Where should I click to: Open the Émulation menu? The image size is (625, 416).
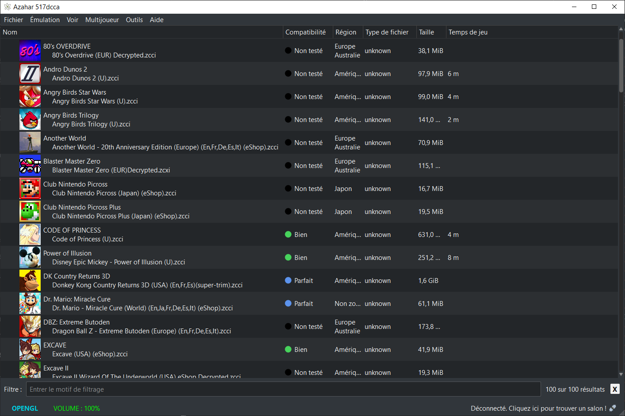(45, 20)
